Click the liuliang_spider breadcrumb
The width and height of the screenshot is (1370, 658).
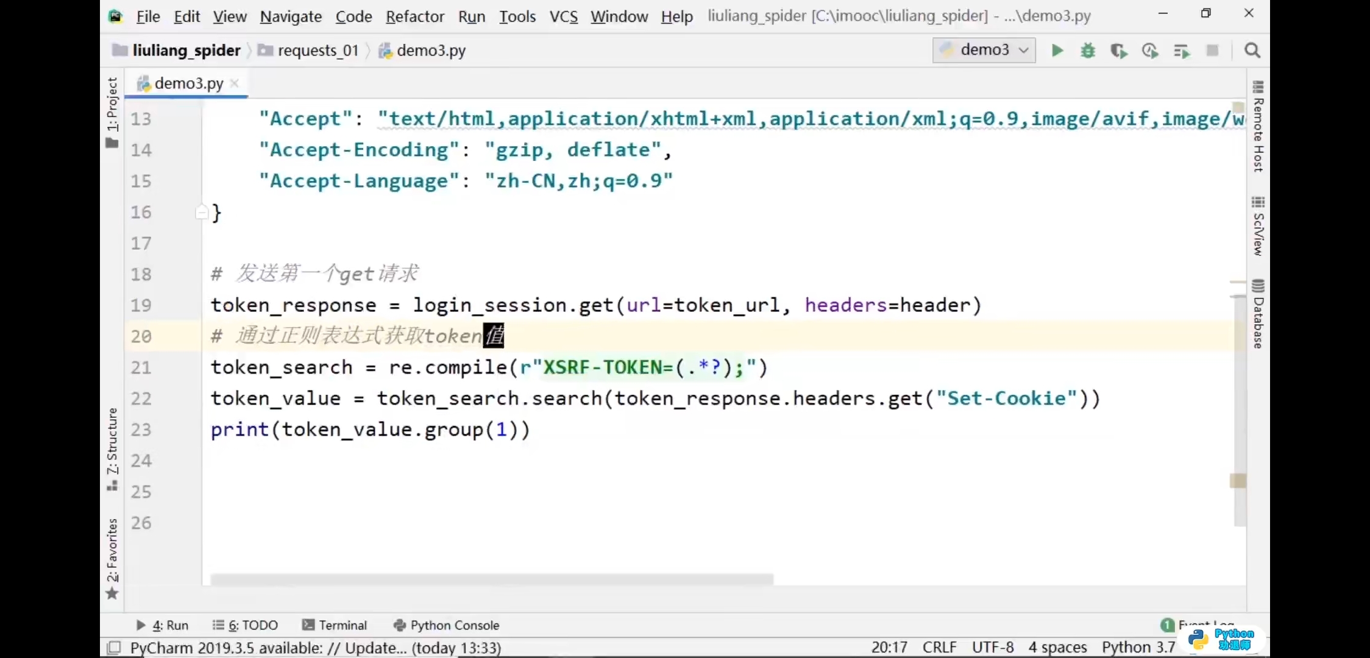(177, 51)
